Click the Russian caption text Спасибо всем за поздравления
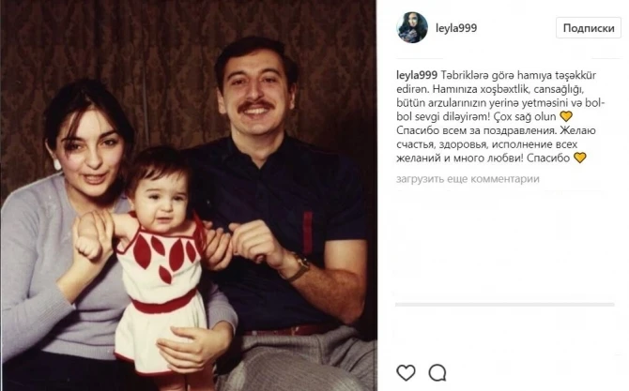The image size is (629, 391). (476, 130)
